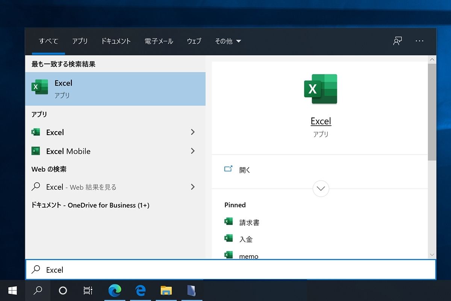The width and height of the screenshot is (451, 301).
Task: Switch to the アプリ tab
Action: 80,41
